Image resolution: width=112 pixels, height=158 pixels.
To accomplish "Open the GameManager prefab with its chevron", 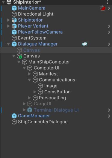I will point(109,116).
